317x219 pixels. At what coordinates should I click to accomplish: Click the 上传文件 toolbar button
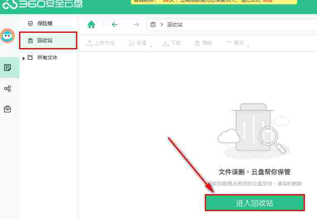[x=101, y=43]
